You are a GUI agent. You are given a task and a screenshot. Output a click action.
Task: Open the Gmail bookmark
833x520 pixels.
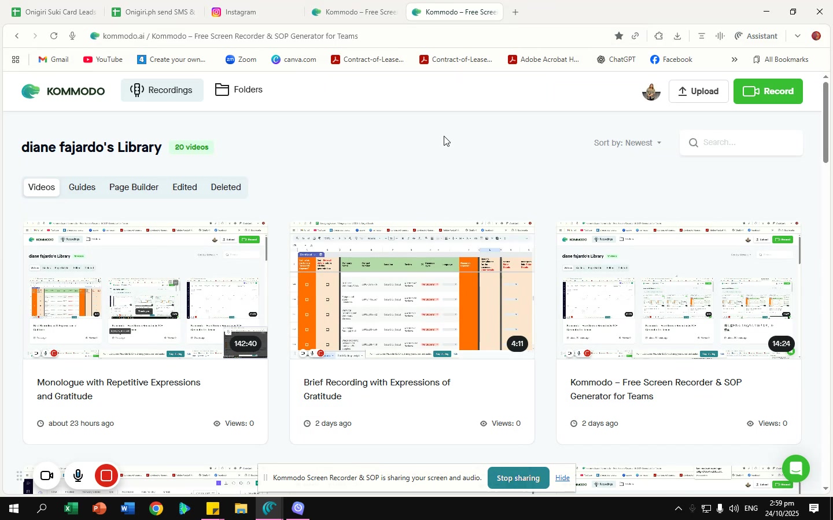(53, 60)
